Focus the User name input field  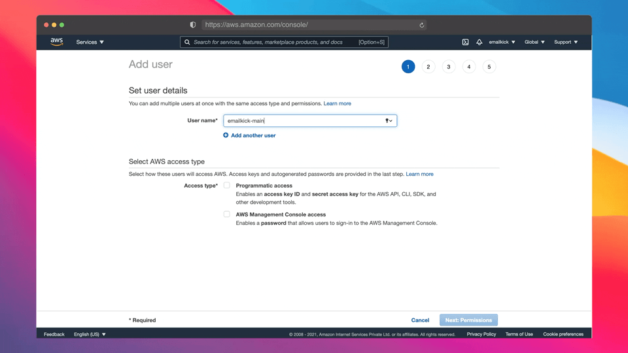310,120
